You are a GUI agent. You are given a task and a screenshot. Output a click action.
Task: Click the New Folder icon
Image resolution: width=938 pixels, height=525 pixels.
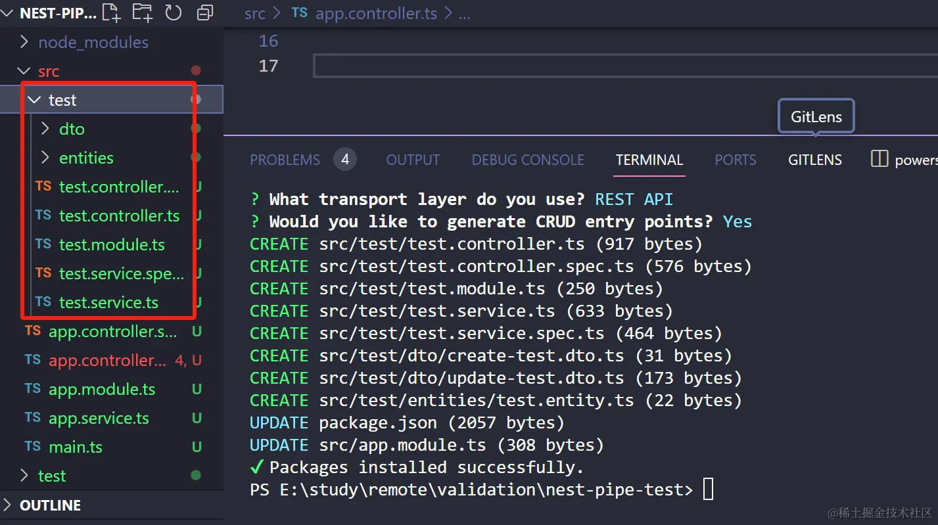[142, 12]
